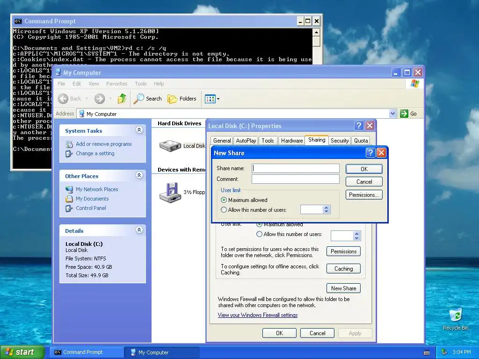Click the My Computer title bar icon
Viewport: 479px width, 359px height.
pos(58,72)
